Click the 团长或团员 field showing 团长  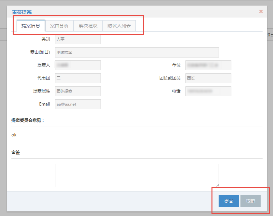tap(208, 78)
